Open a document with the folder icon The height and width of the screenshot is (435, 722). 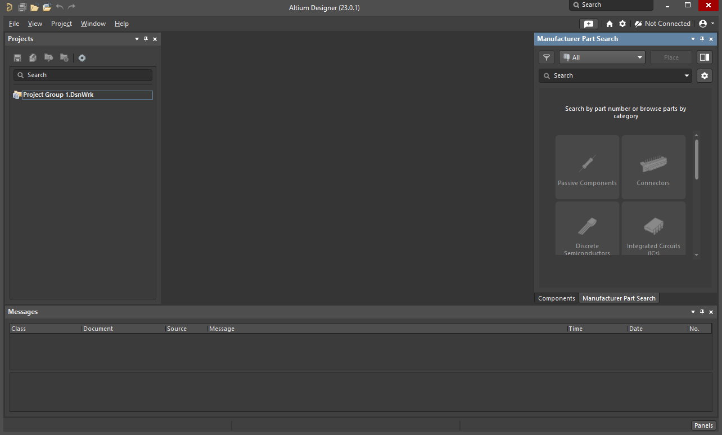click(34, 7)
